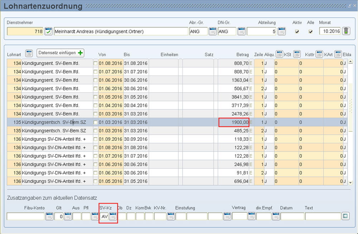Click the Dienstnehmer number field 718
The width and height of the screenshot is (358, 234).
tap(25, 31)
